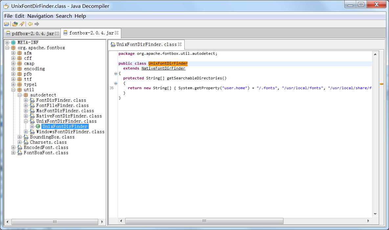Click the Open Type toolbar icon
This screenshot has height=230, width=389.
point(15,24)
